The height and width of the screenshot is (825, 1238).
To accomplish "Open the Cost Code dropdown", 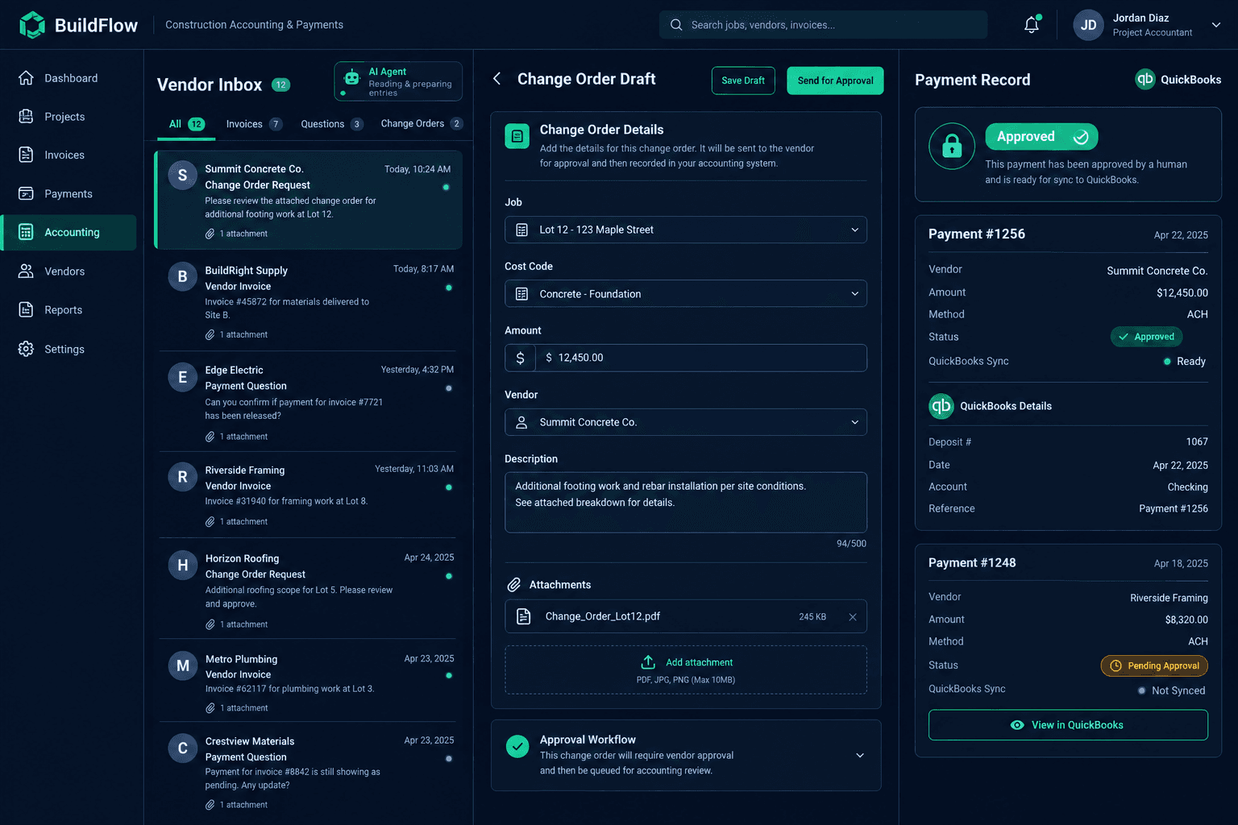I will pyautogui.click(x=686, y=294).
